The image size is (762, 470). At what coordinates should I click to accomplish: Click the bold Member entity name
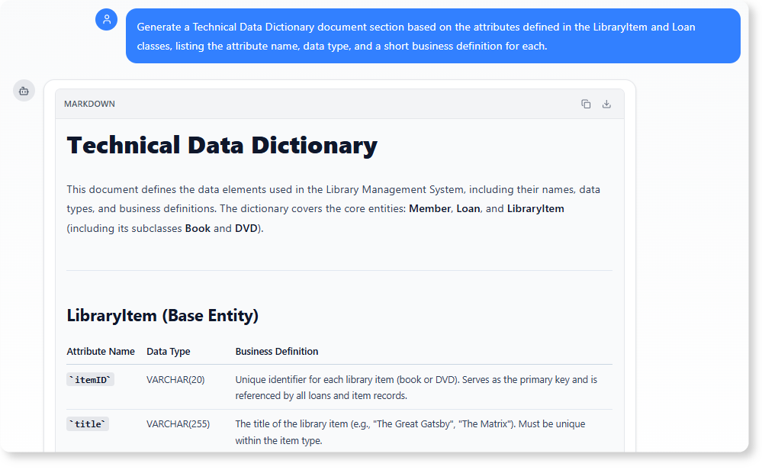click(429, 208)
